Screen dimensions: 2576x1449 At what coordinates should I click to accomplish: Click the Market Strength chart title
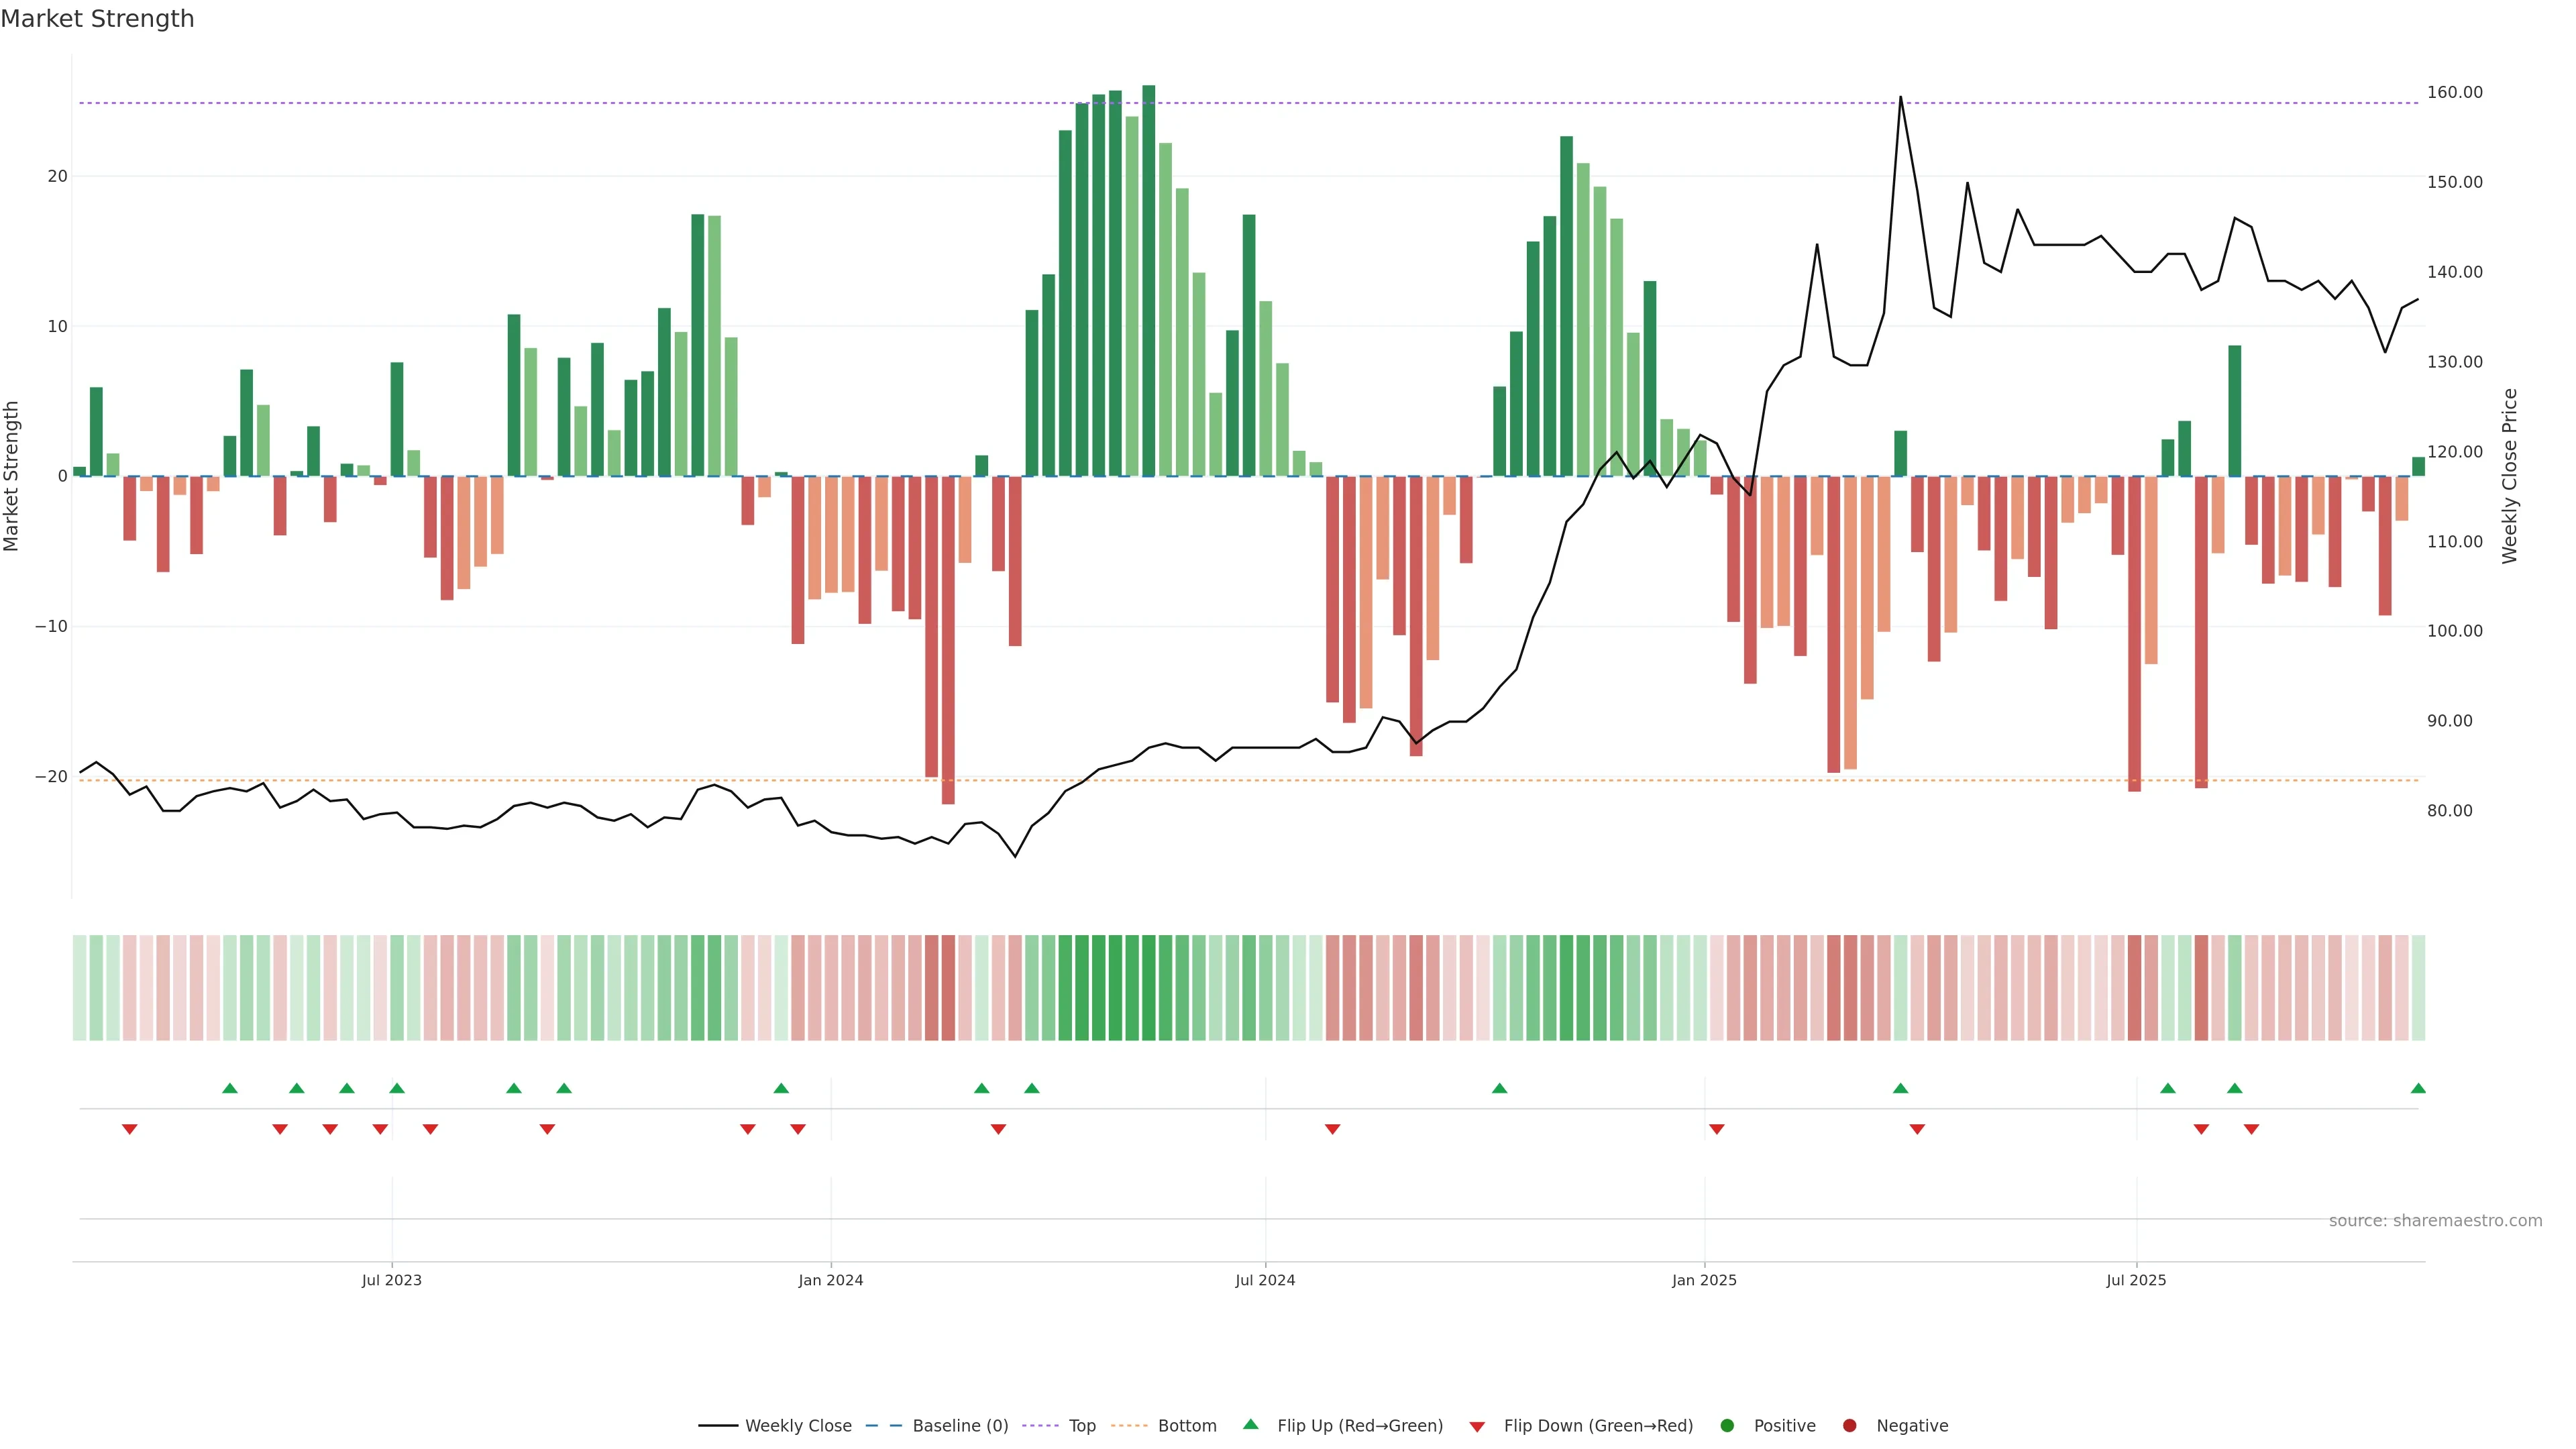coord(97,19)
